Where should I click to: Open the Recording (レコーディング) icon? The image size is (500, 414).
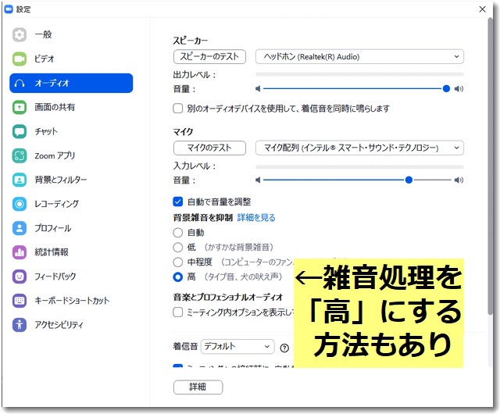20,204
